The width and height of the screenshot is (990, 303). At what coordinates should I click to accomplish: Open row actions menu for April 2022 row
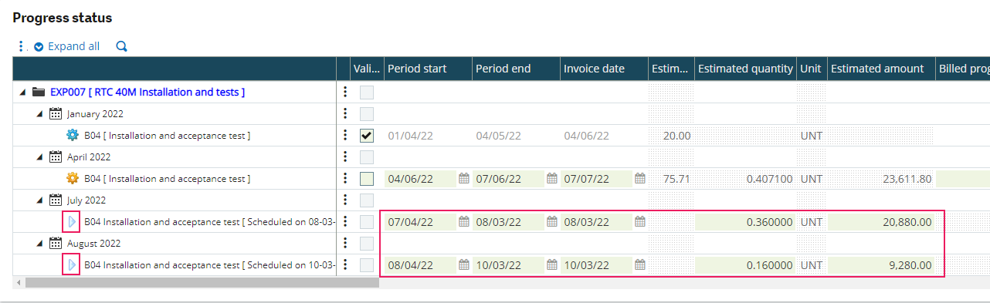click(344, 157)
